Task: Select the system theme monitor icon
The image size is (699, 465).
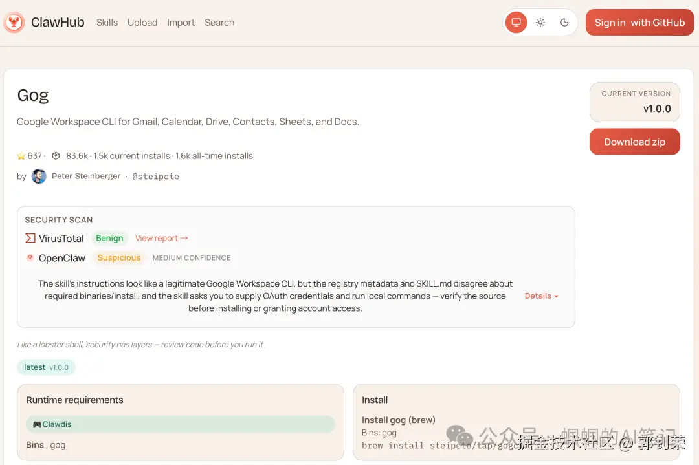Action: tap(516, 22)
